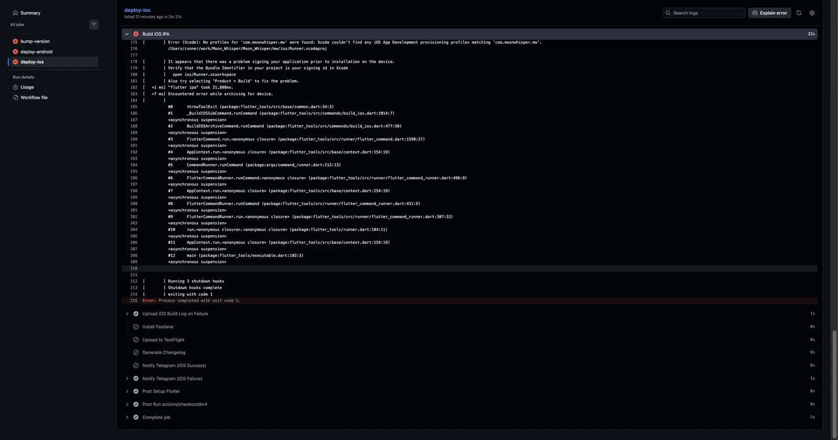Click the Search logs input field
Viewport: 838px width, 440px height.
tap(704, 13)
